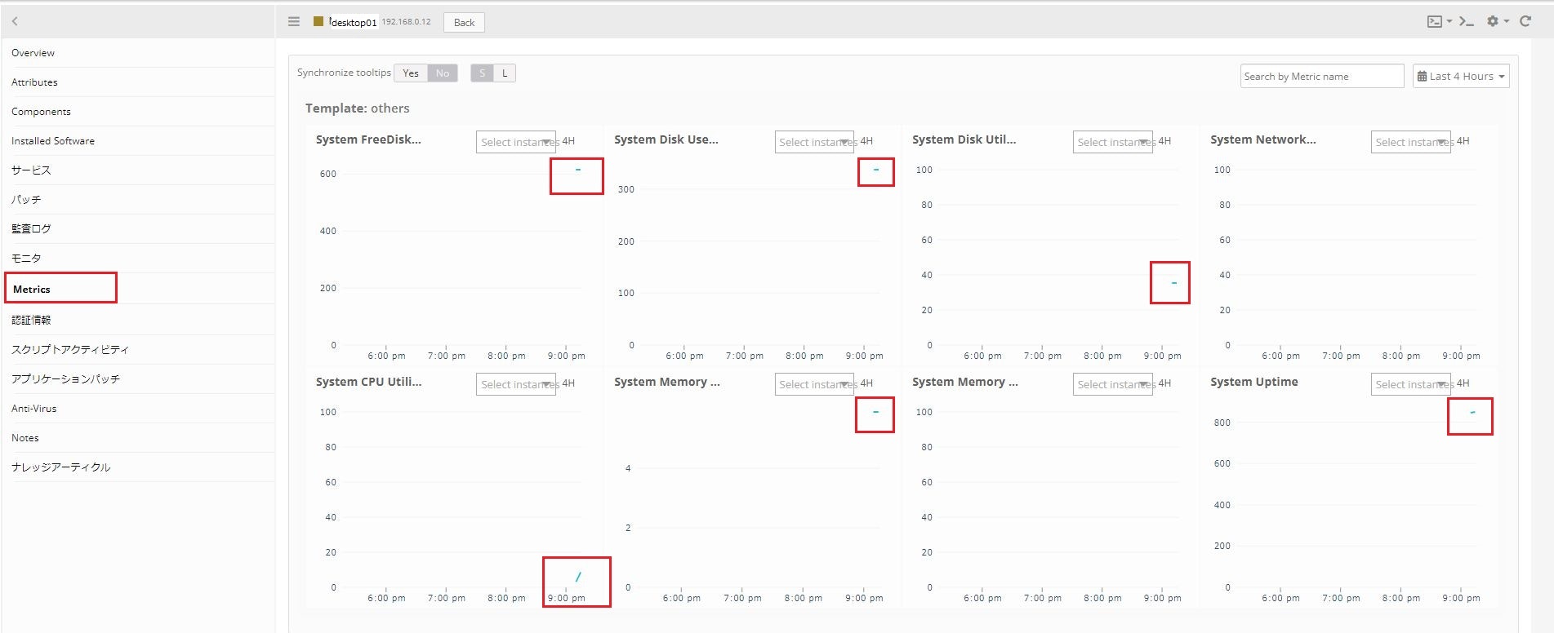Click the Back button
The image size is (1554, 633).
tap(464, 22)
